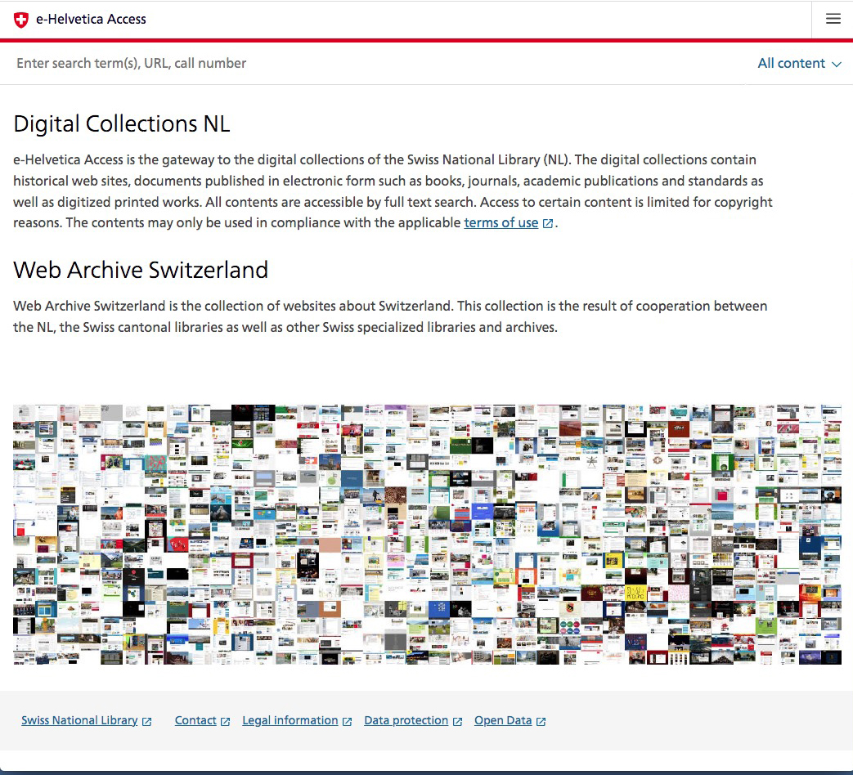853x775 pixels.
Task: Click external-link icon beside Legal information
Action: [347, 721]
